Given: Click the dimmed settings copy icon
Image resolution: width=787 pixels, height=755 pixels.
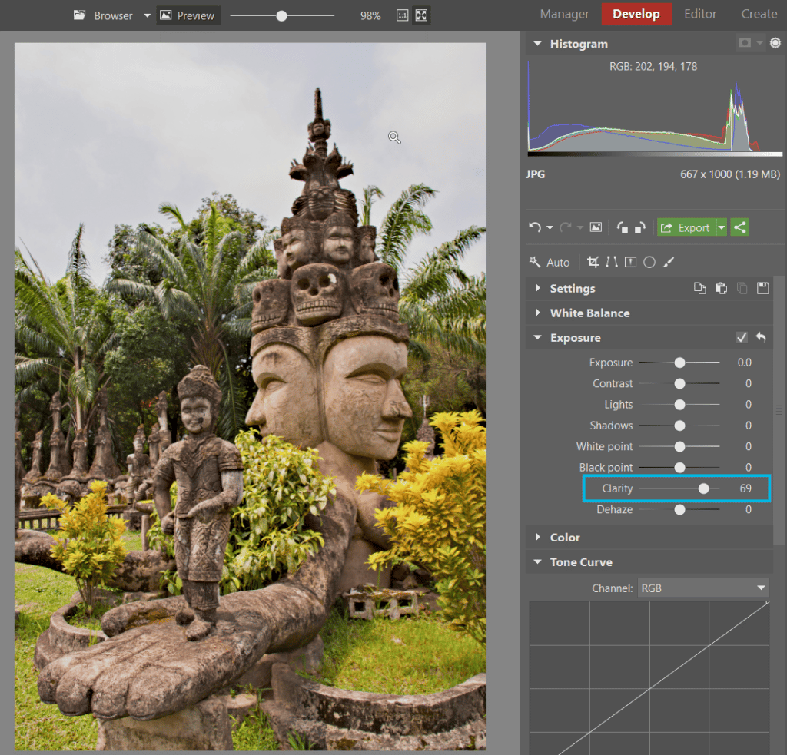Looking at the screenshot, I should pyautogui.click(x=742, y=288).
